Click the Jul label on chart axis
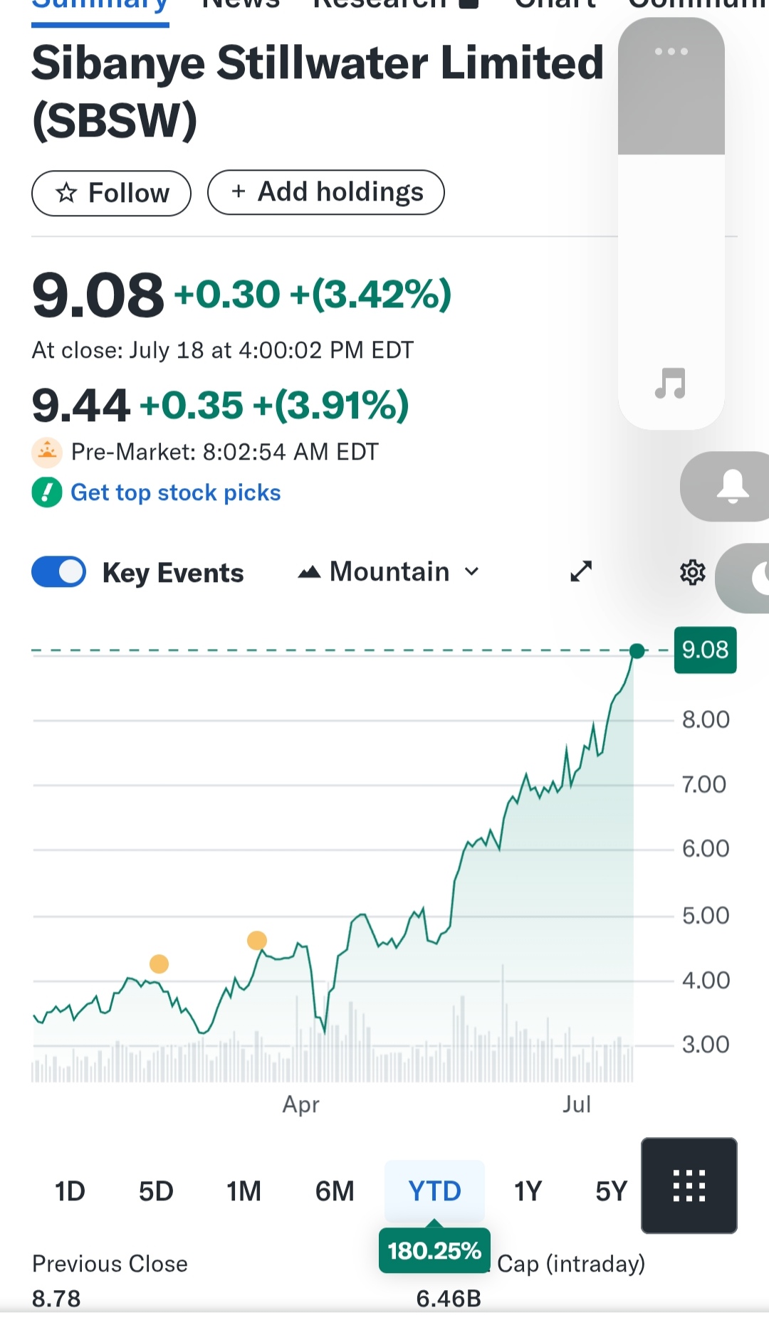The height and width of the screenshot is (1320, 769). click(577, 1104)
